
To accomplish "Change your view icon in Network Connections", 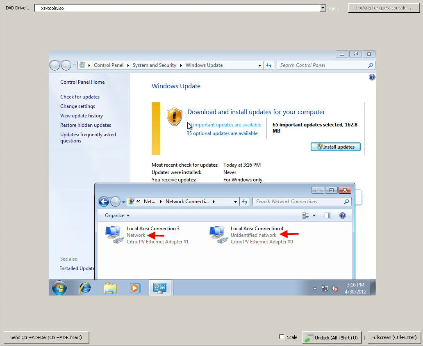I will click(x=305, y=215).
